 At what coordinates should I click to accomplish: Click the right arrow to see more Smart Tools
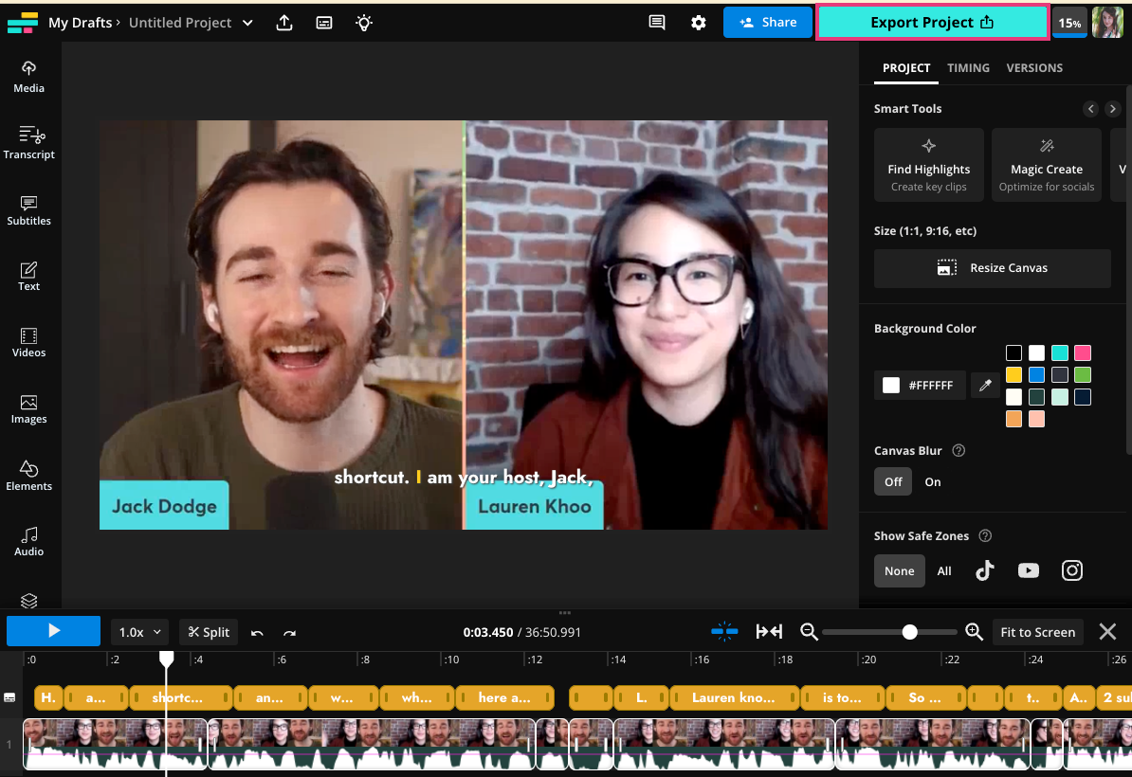1112,108
